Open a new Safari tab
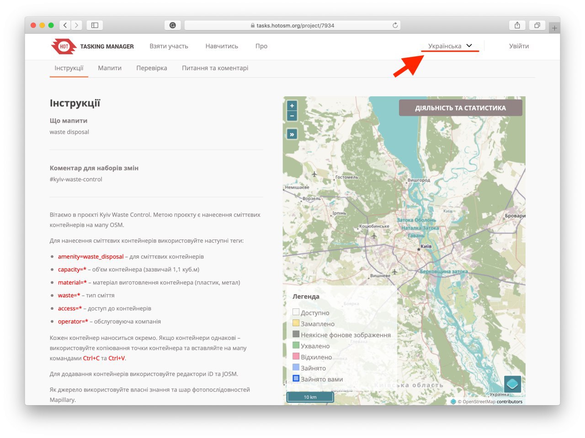The image size is (585, 438). [x=554, y=28]
